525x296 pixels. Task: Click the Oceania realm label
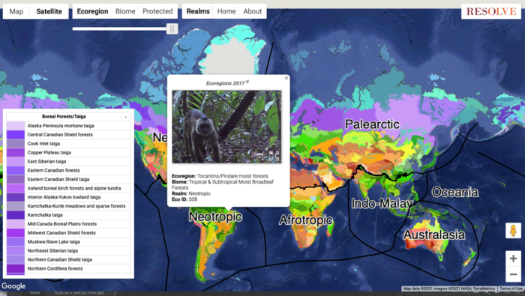tap(455, 192)
